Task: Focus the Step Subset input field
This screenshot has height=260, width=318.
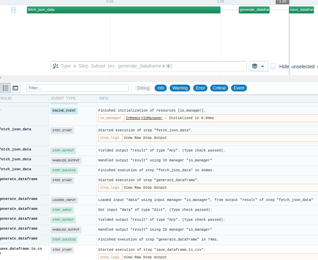Action: [148, 66]
